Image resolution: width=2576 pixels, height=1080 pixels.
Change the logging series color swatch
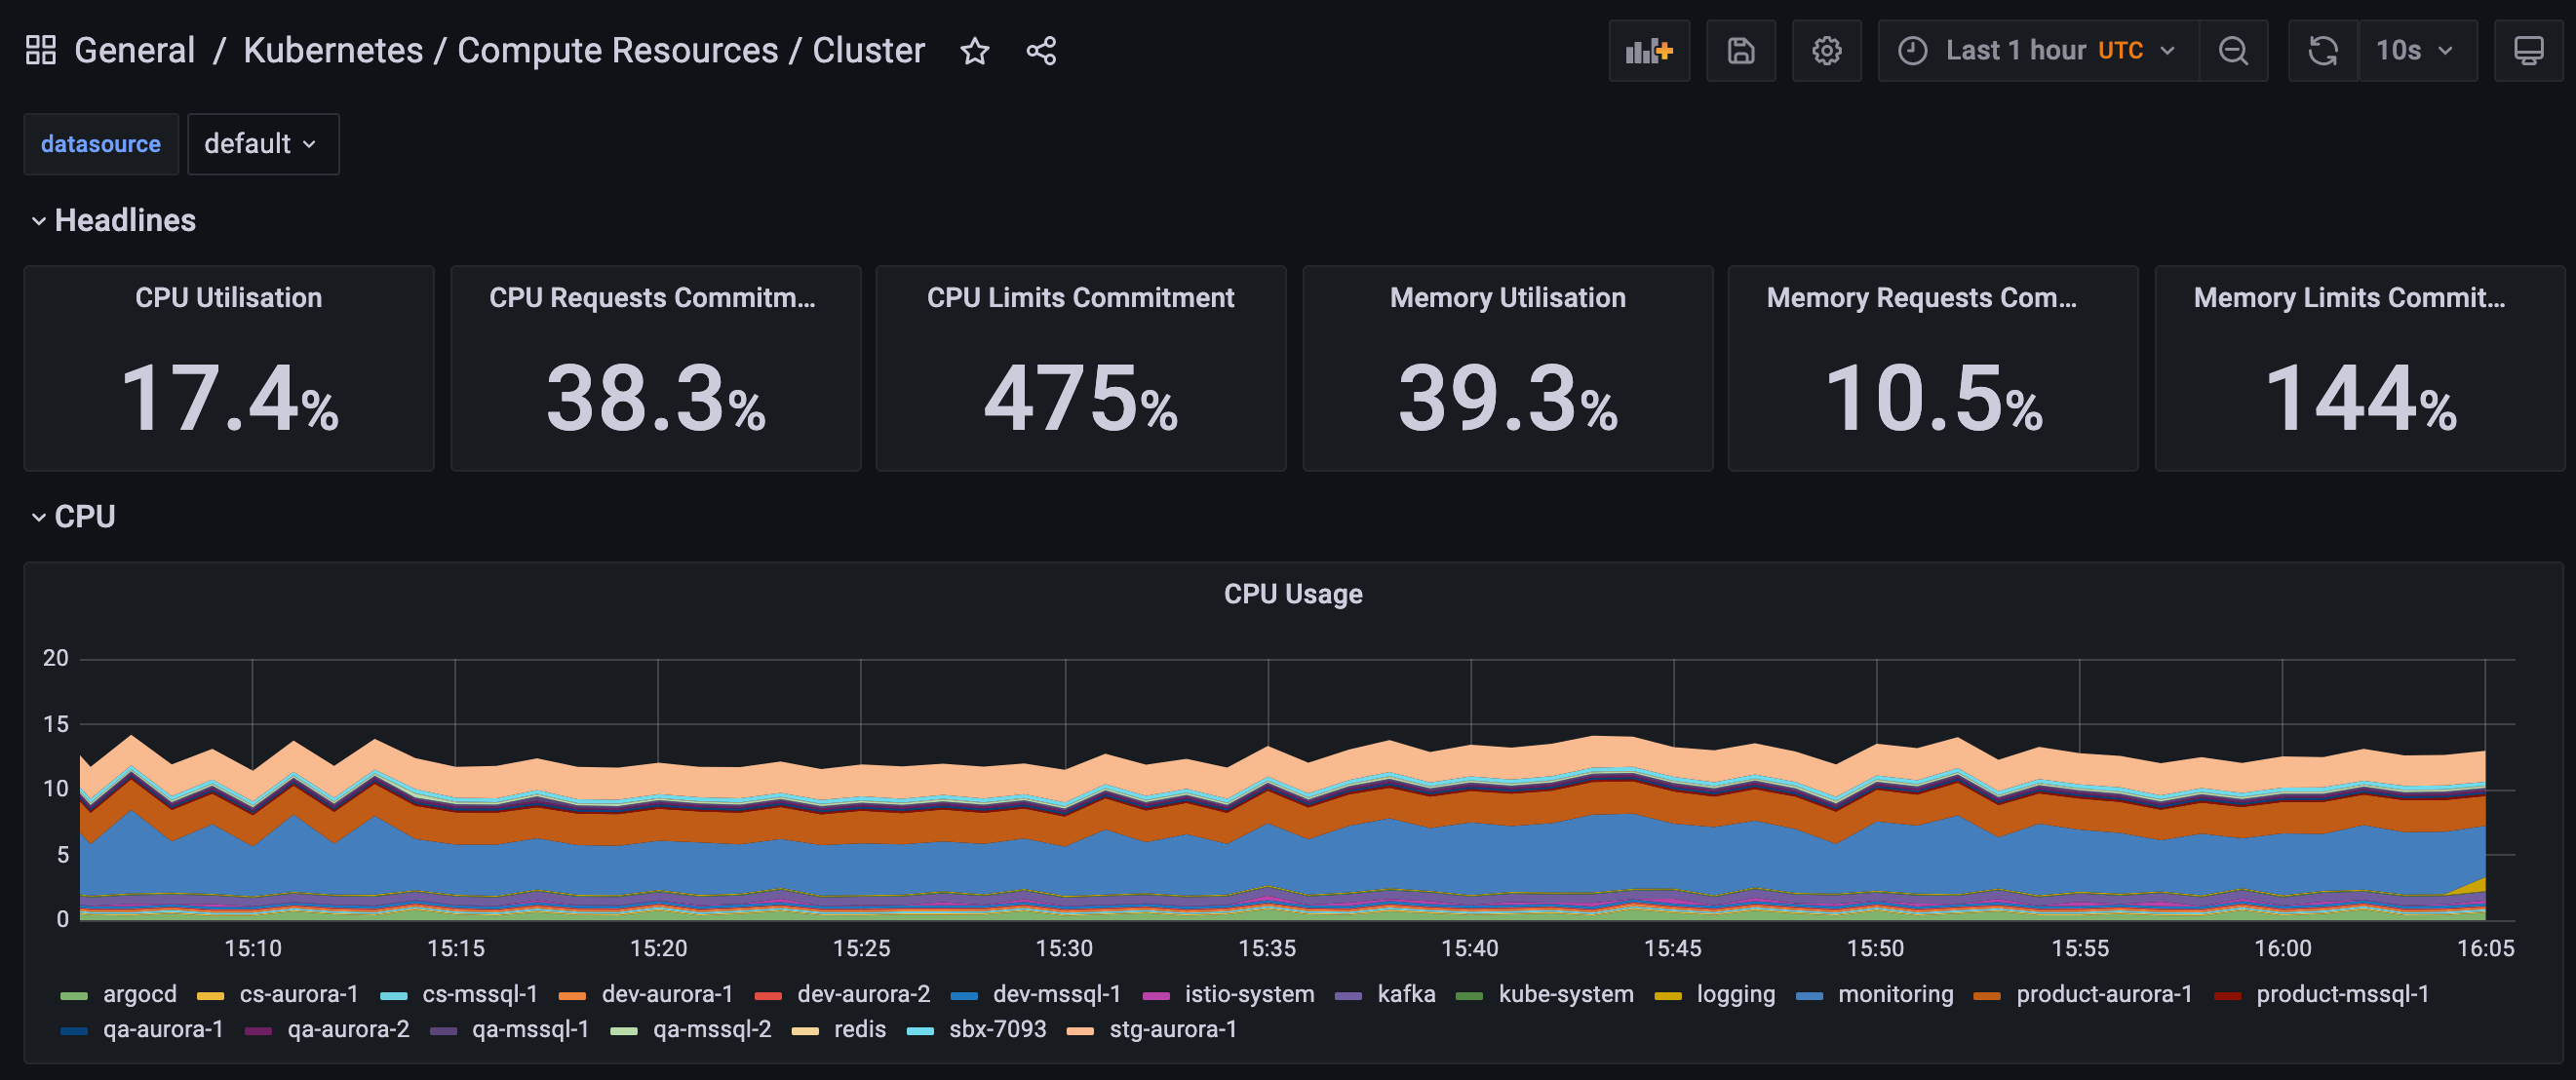(x=1668, y=996)
